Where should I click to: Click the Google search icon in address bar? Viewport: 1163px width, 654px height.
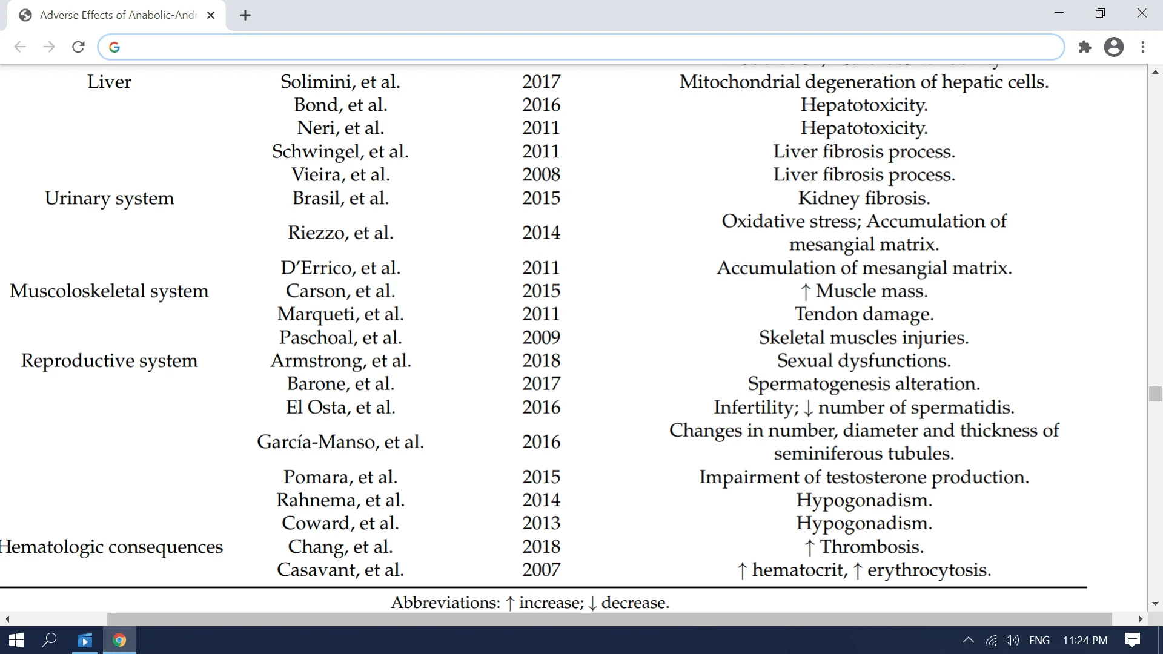point(115,46)
